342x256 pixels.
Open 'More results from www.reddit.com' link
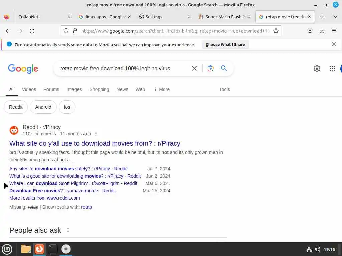pyautogui.click(x=45, y=198)
